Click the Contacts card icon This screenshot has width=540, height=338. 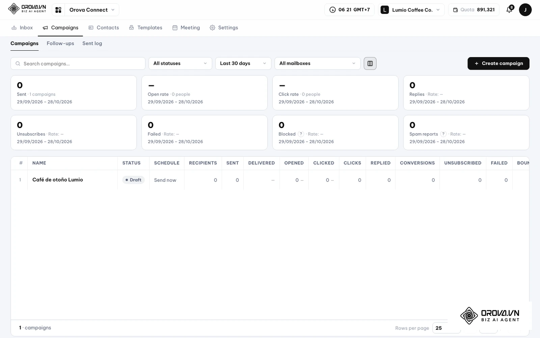pyautogui.click(x=91, y=28)
